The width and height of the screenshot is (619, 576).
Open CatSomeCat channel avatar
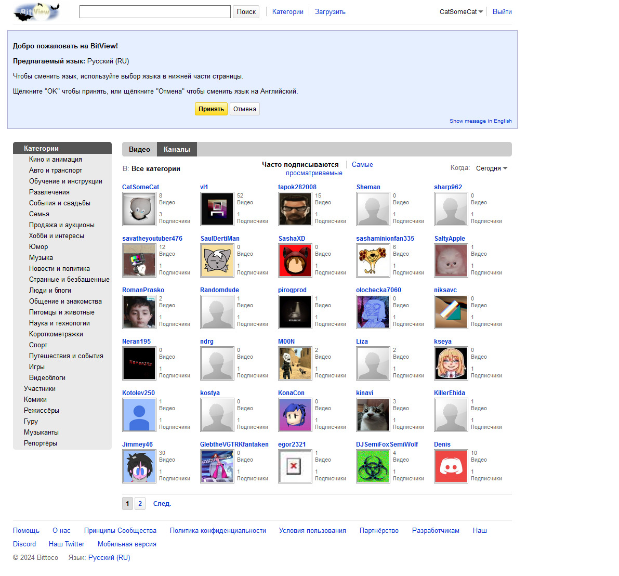[x=139, y=209]
